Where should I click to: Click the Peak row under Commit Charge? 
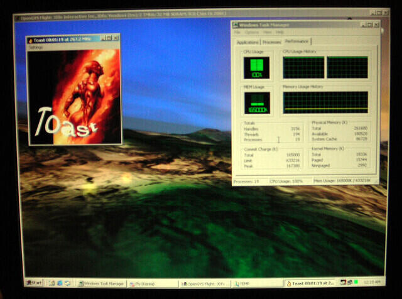[x=272, y=166]
